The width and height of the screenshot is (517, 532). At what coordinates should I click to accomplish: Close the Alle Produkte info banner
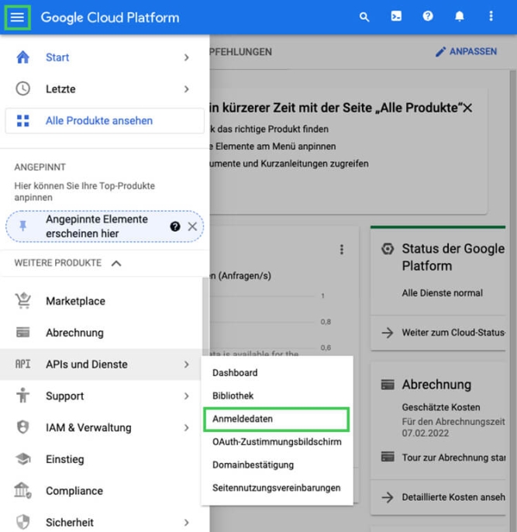467,109
